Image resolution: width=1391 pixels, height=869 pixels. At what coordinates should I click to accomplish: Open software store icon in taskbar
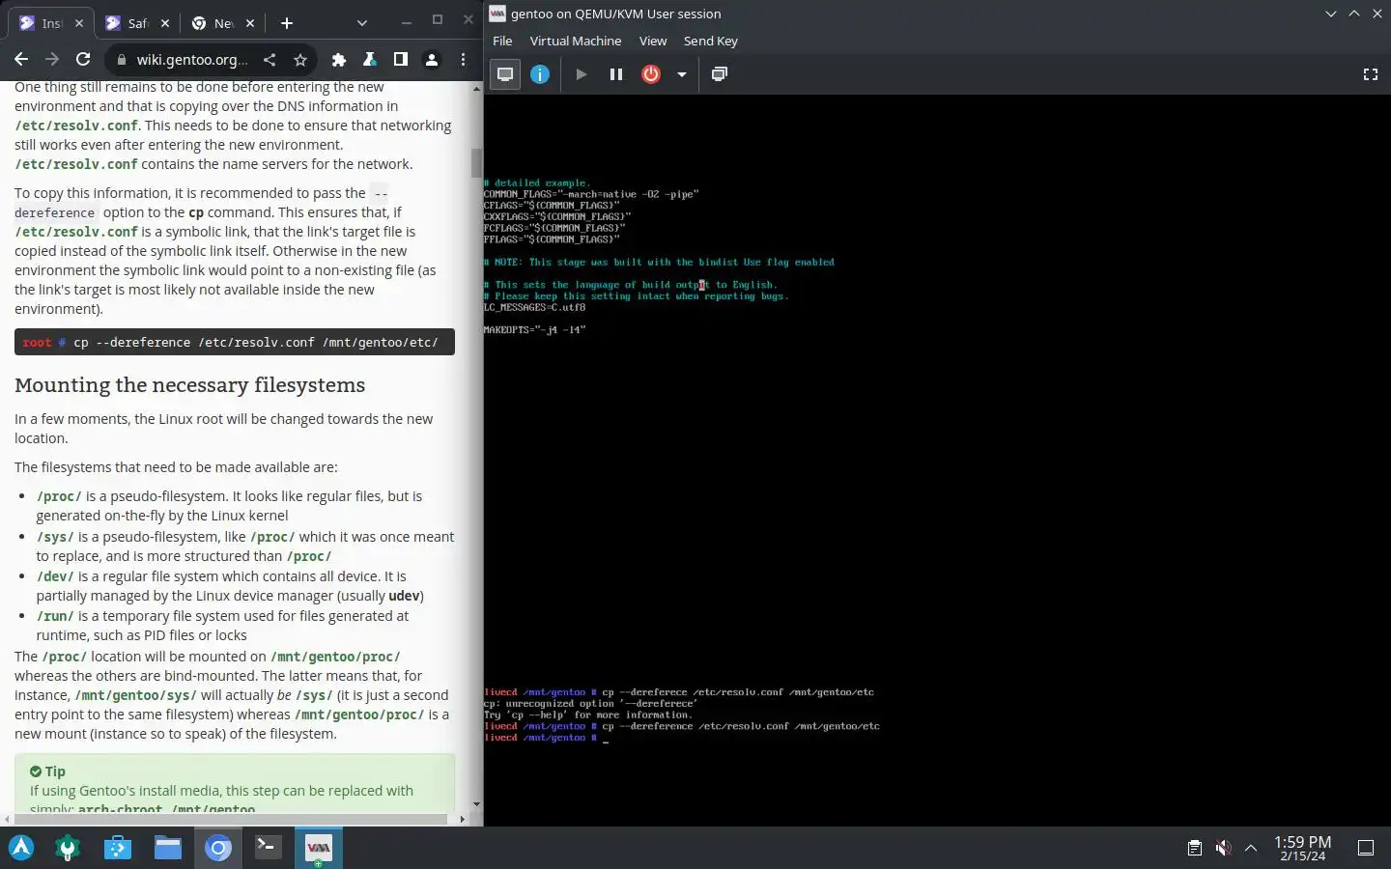pos(118,848)
